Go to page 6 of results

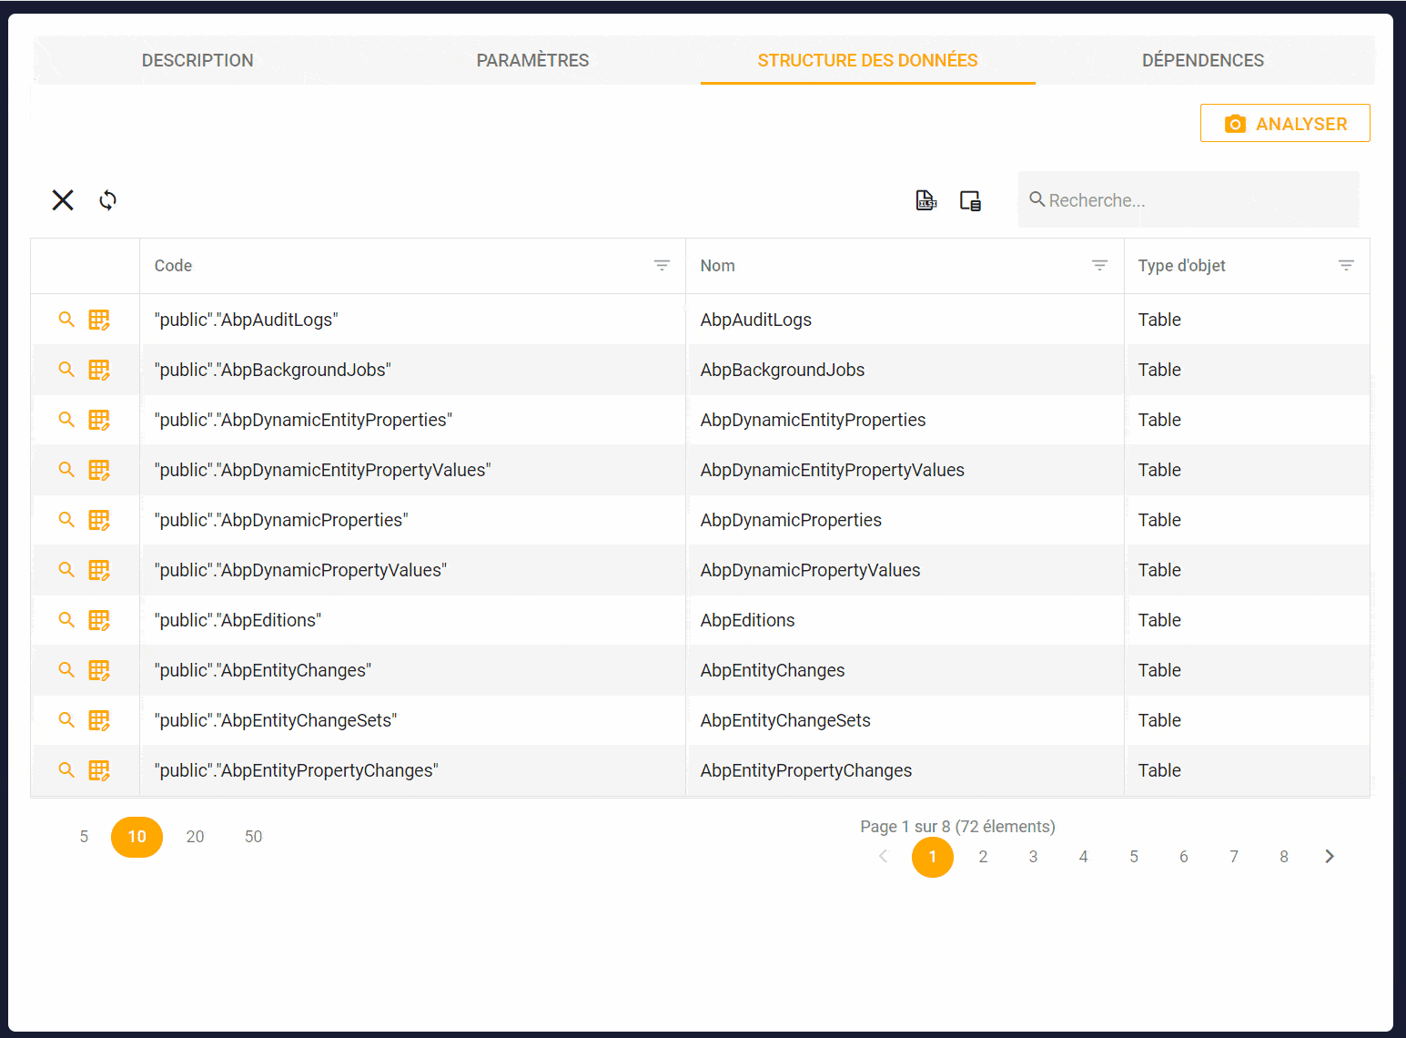pyautogui.click(x=1184, y=857)
